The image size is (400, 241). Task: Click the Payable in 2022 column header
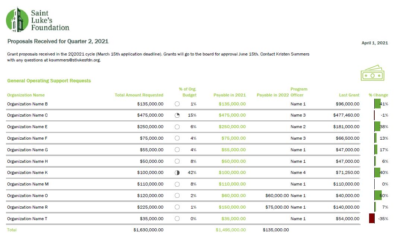[273, 95]
